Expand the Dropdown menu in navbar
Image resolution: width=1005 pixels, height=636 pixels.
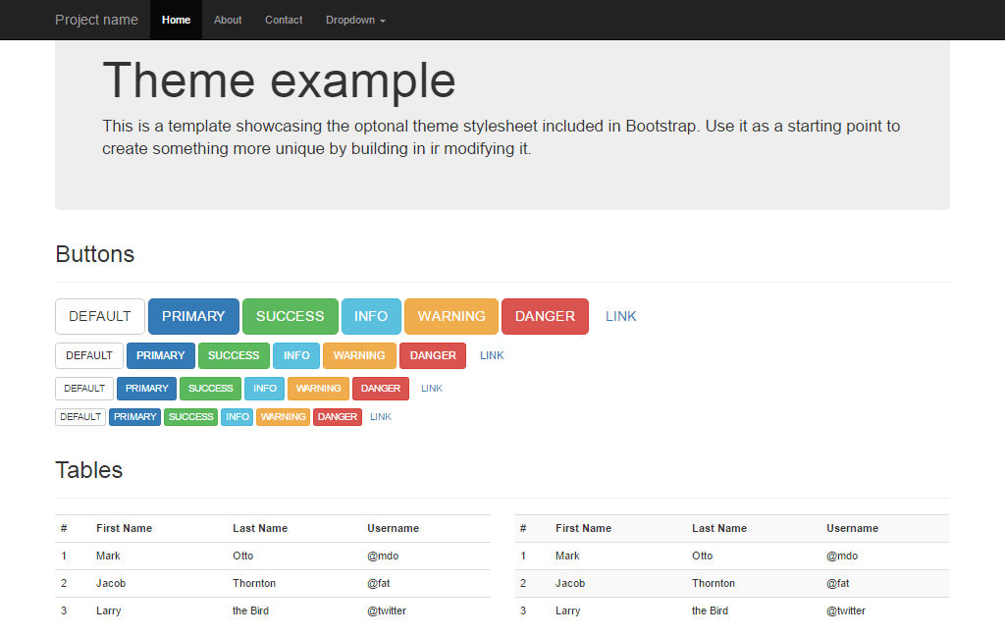[355, 20]
